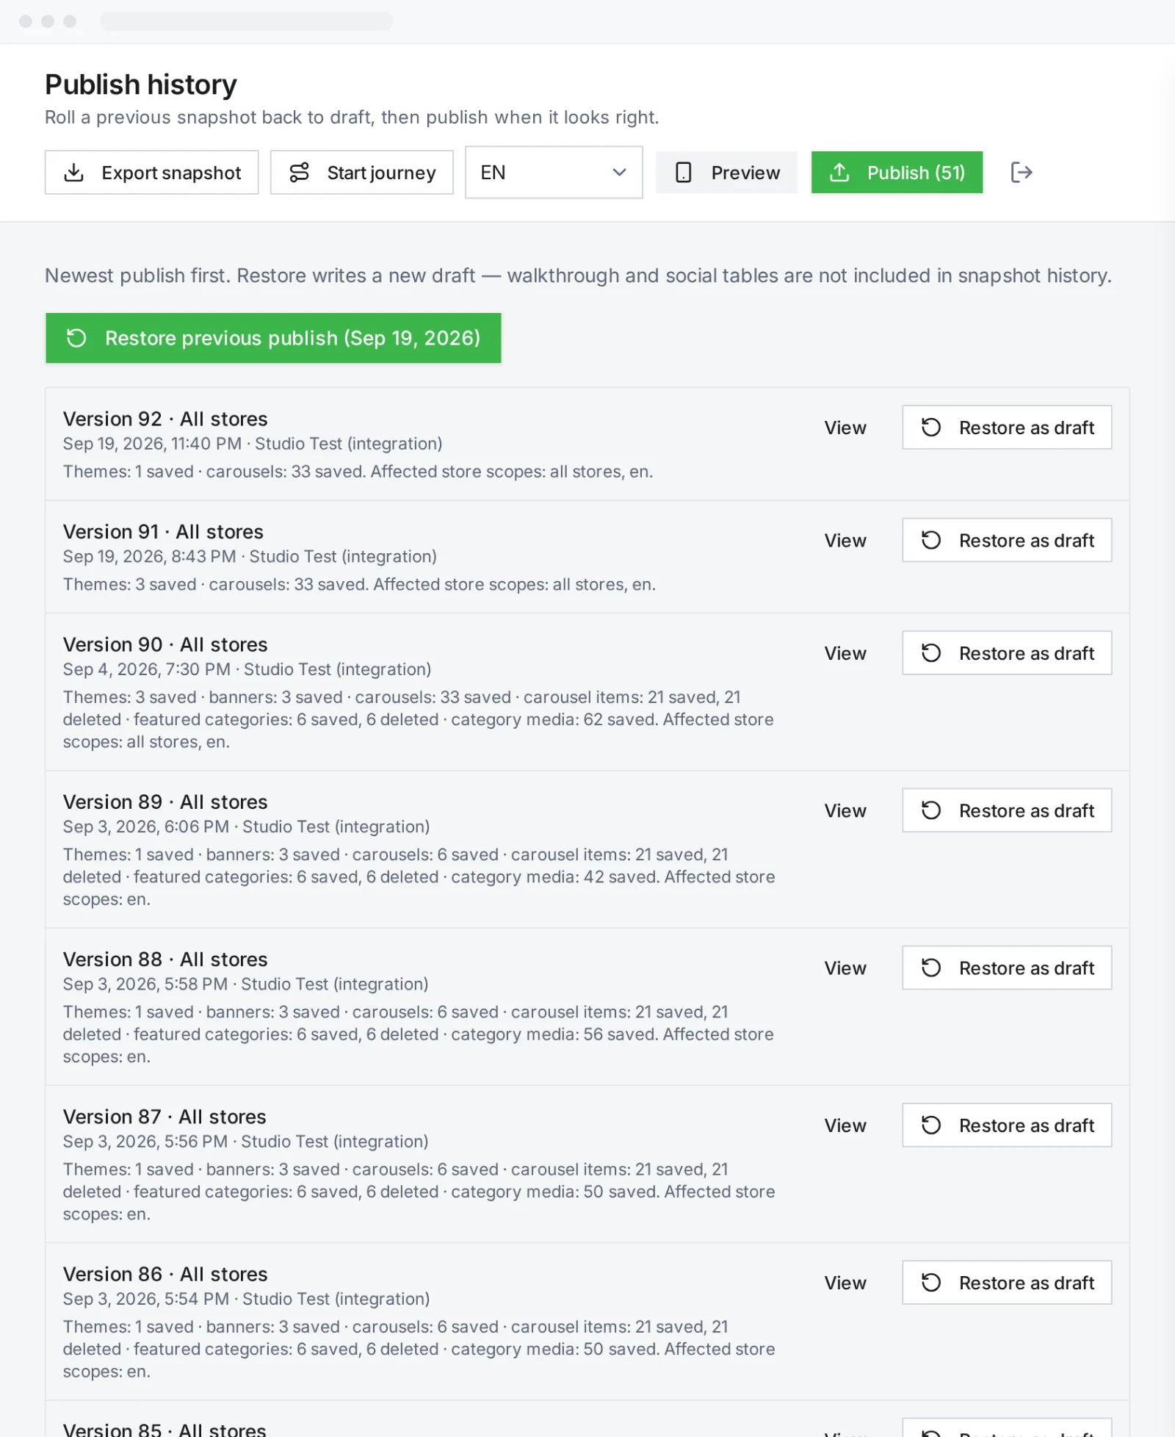Click the restore icon for Version 90

point(931,653)
